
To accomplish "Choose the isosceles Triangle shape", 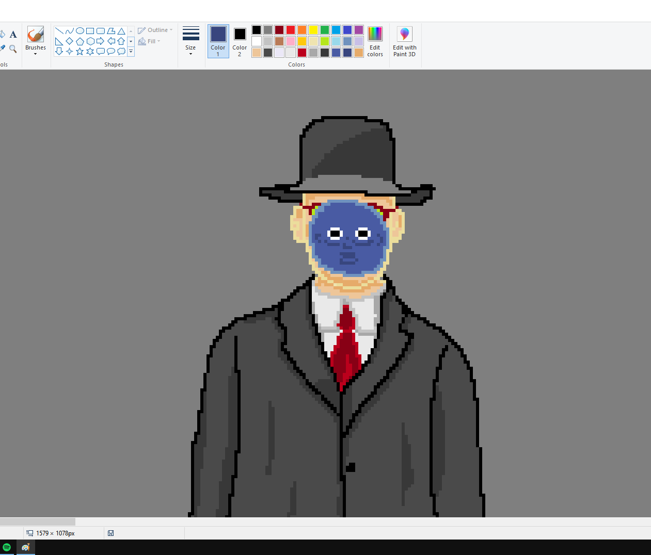I will pyautogui.click(x=121, y=31).
